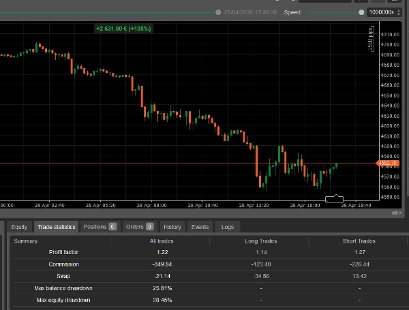The height and width of the screenshot is (310, 409).
Task: Select the Trade statistics tab
Action: [x=57, y=227]
